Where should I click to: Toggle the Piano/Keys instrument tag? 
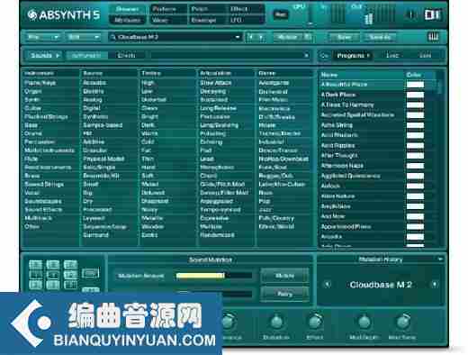[40, 83]
